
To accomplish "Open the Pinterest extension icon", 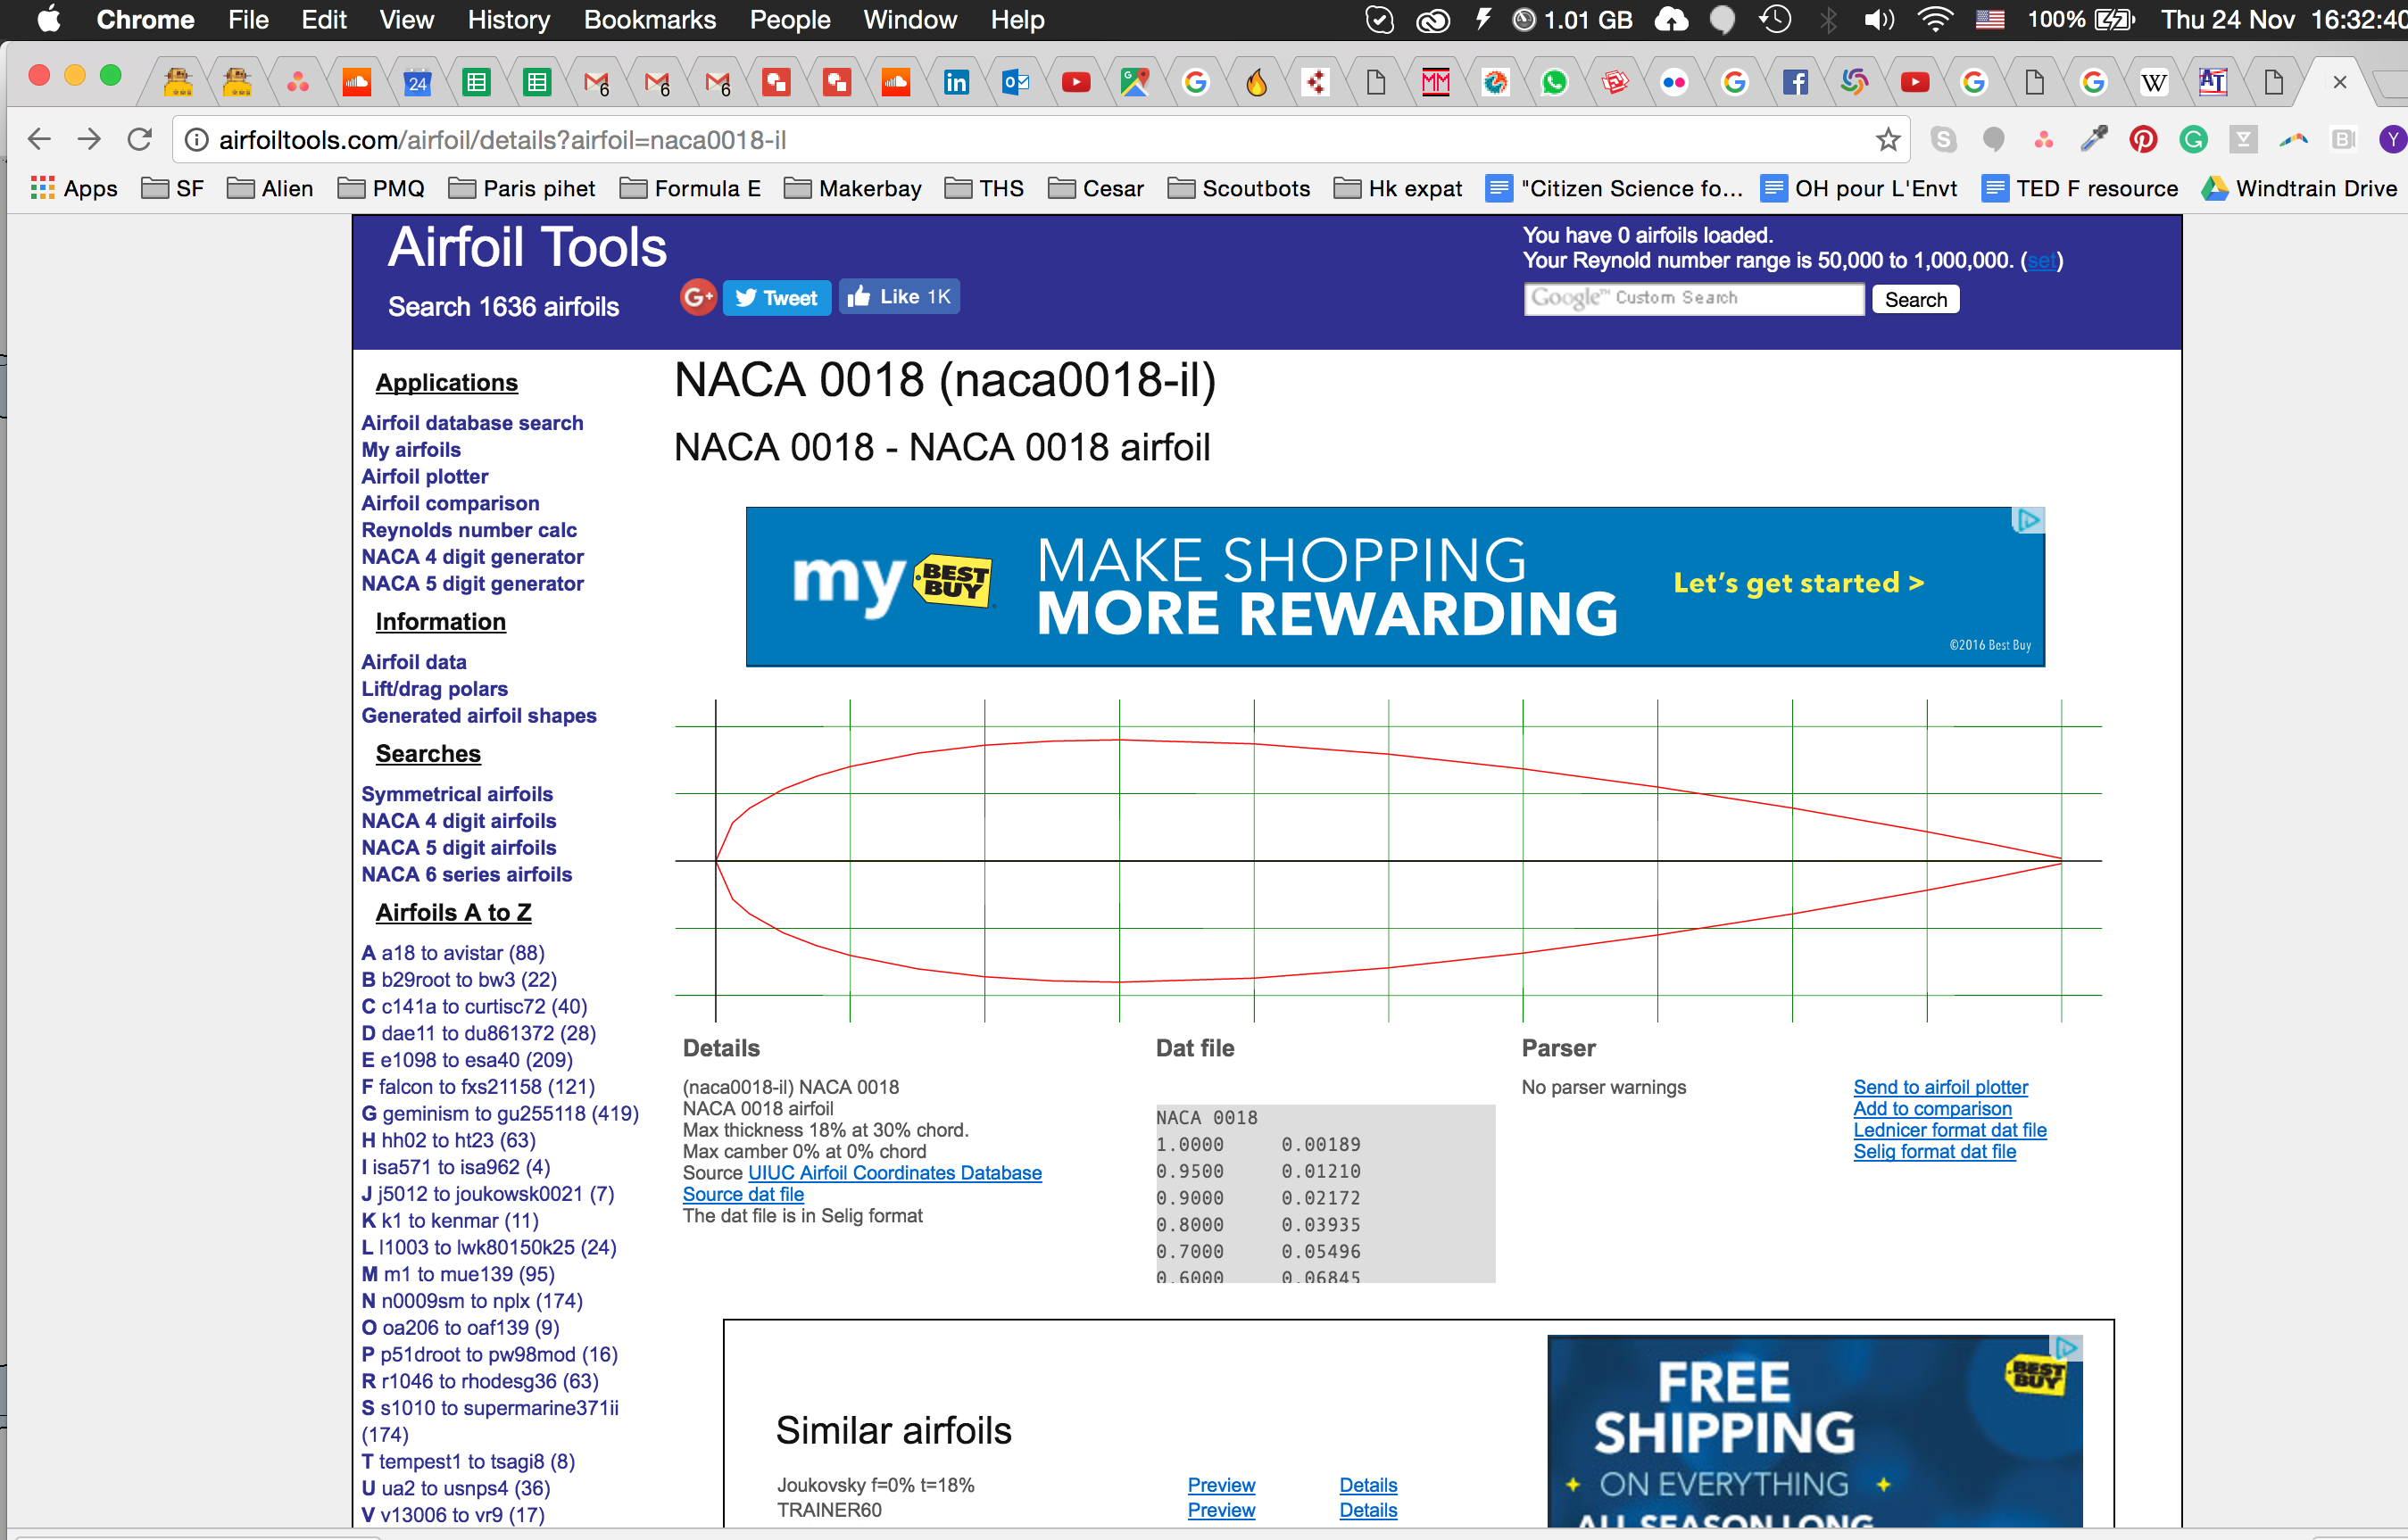I will tap(2143, 139).
